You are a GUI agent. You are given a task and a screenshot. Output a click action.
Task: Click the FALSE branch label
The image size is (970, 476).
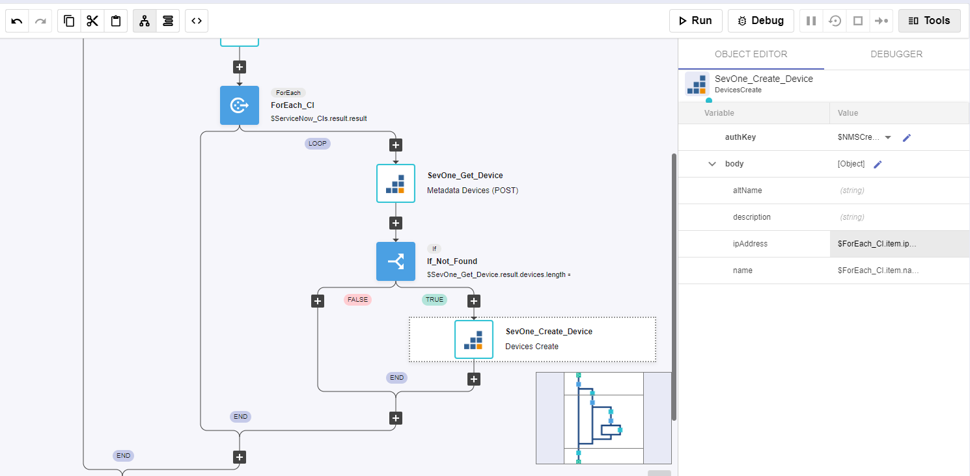click(357, 300)
